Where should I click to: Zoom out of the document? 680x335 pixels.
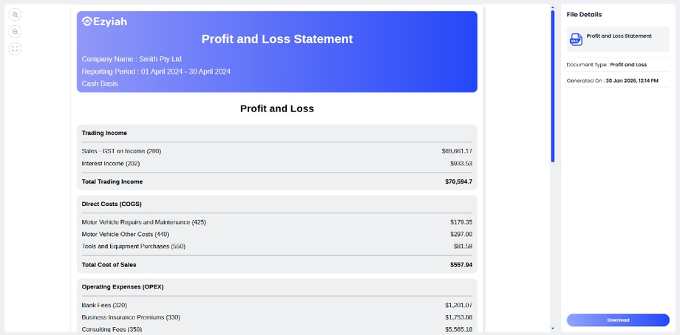pos(16,32)
